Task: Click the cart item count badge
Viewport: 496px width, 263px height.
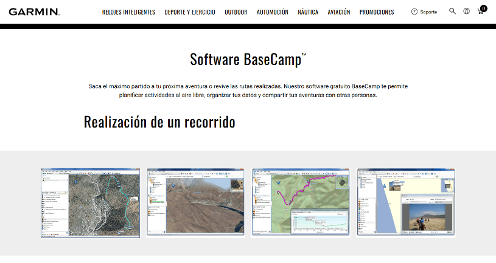Action: pos(484,8)
